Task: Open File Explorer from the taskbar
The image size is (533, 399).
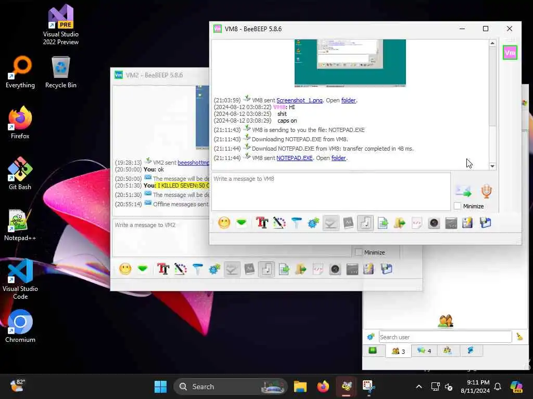Action: click(300, 387)
